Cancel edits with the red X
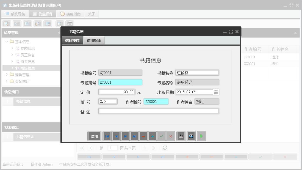This screenshot has height=170, width=302. (x=171, y=136)
